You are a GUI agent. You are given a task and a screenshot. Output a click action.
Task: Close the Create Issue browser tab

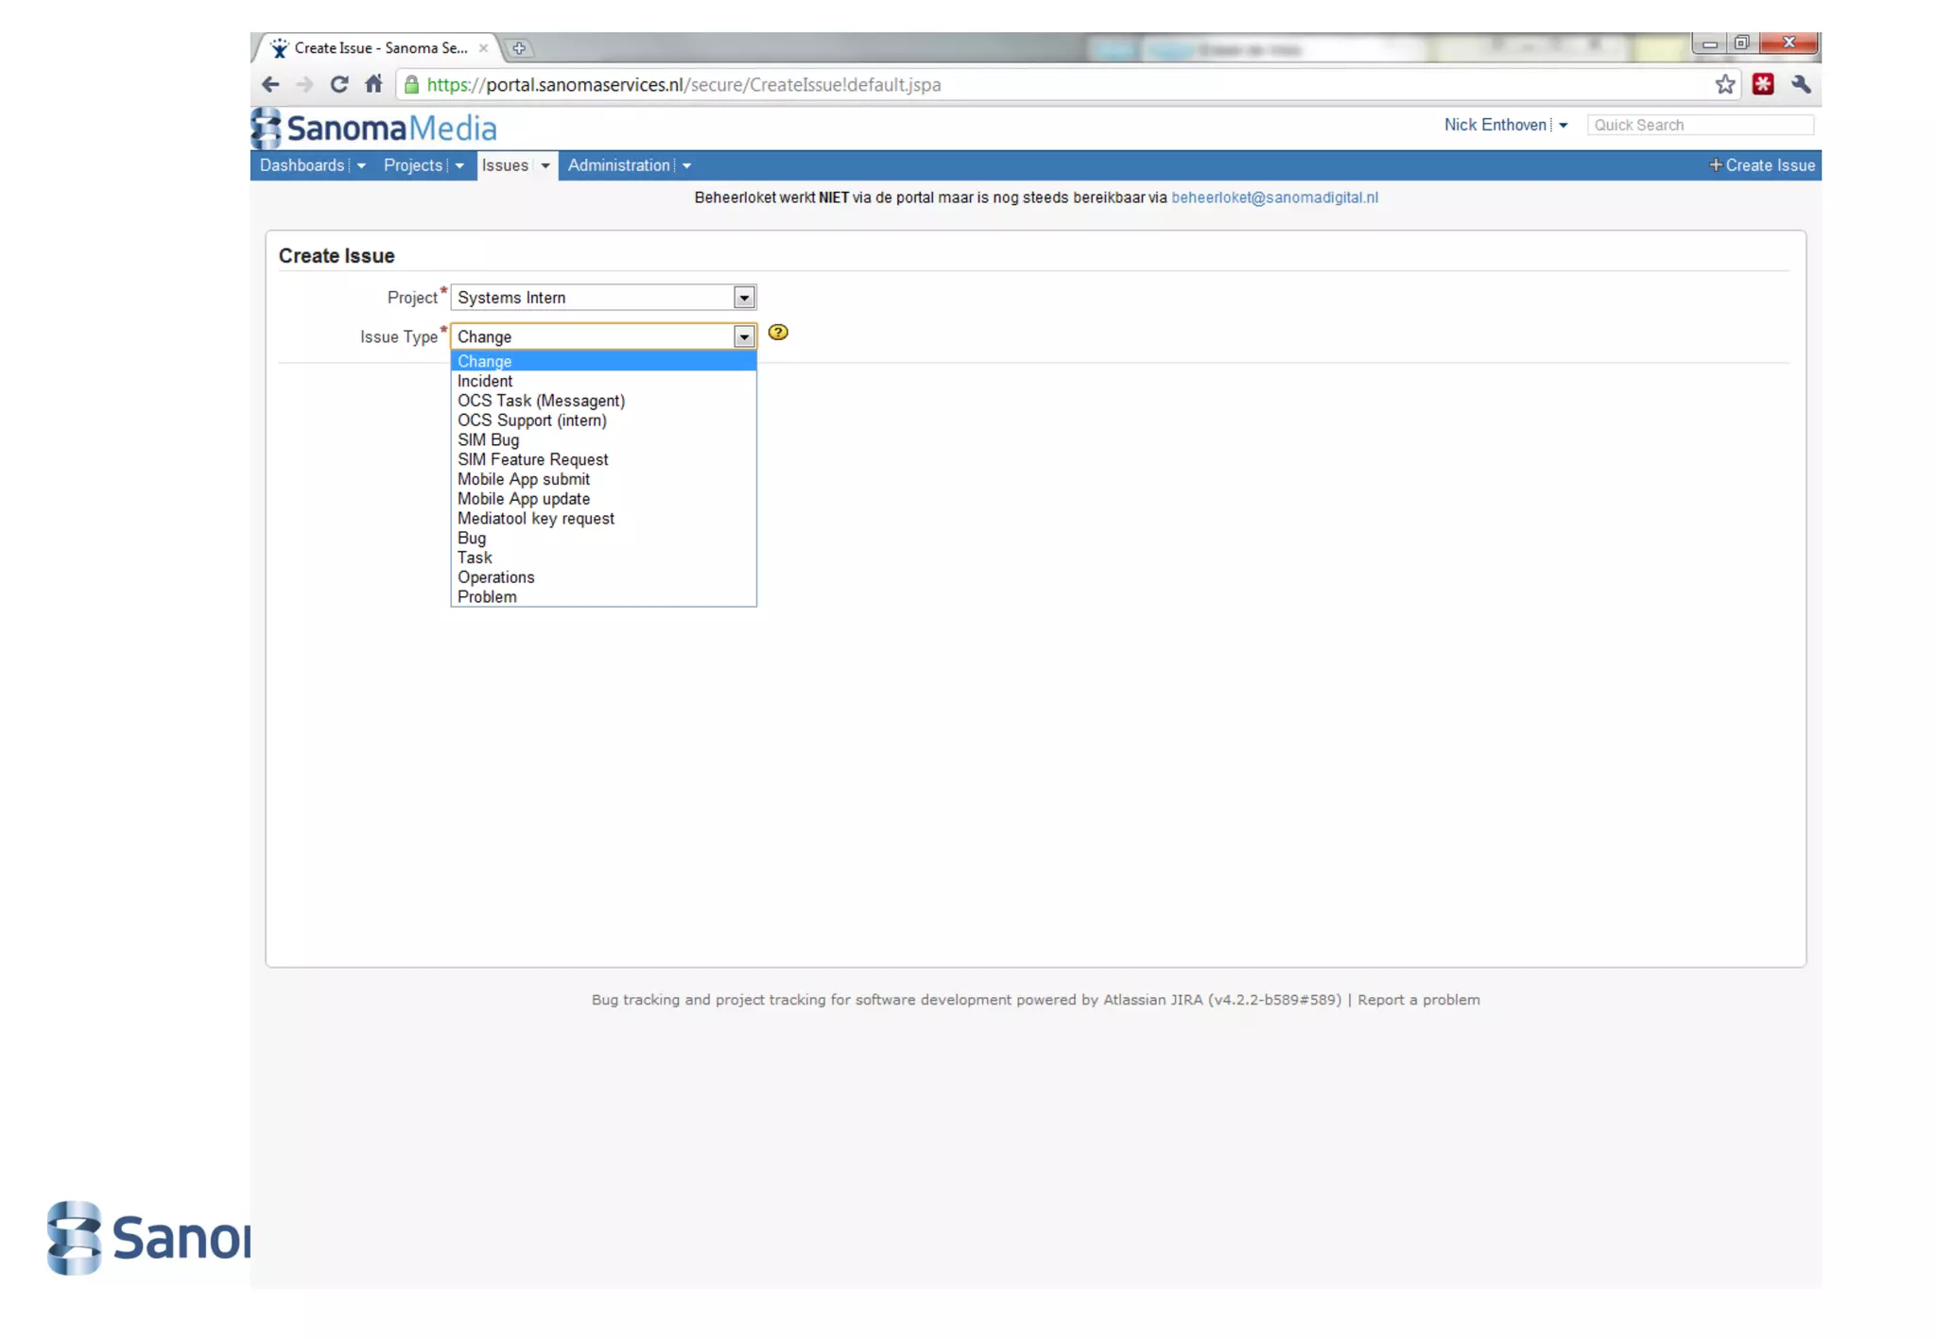tap(483, 48)
